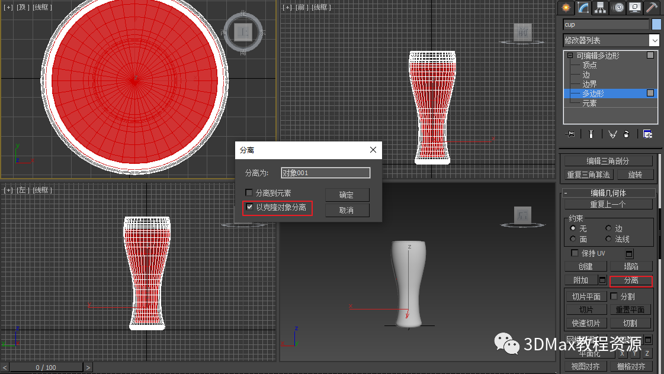Enable 分离到元素 checkbox
The image size is (664, 374).
(x=249, y=192)
